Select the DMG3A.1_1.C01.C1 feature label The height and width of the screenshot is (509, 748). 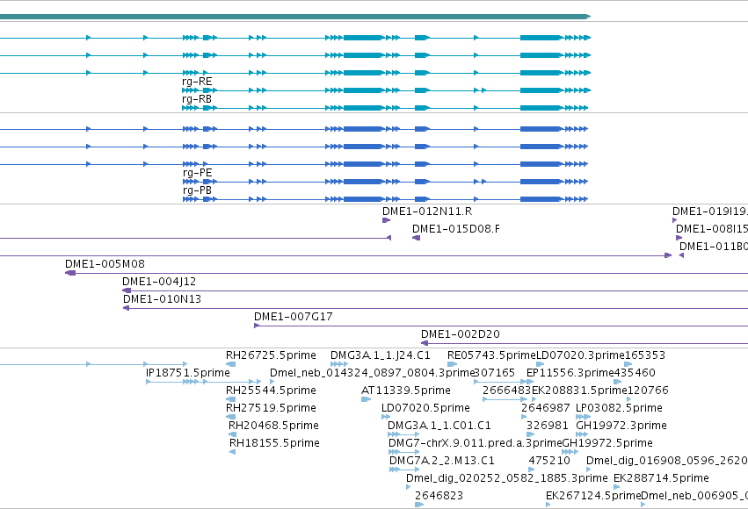click(x=439, y=426)
